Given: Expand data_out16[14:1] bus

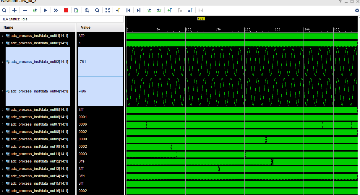Looking at the screenshot, I should 3,191.
